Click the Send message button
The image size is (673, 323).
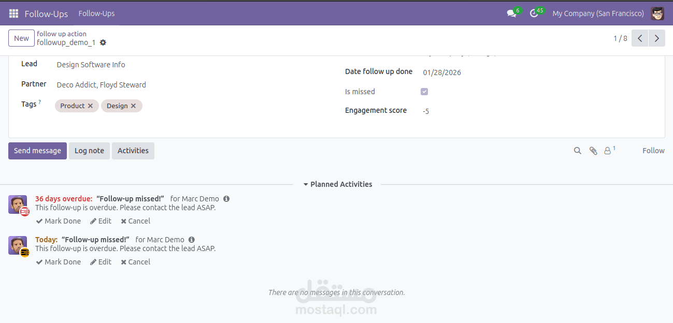point(37,151)
